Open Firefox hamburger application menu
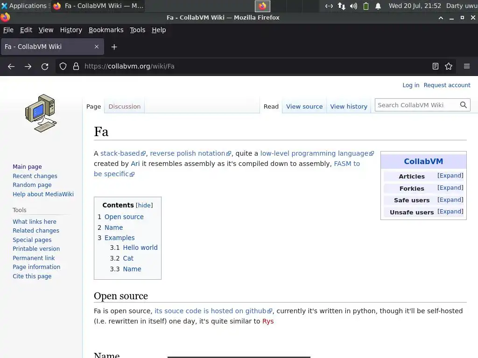Screen dimensions: 478x358 [467, 66]
